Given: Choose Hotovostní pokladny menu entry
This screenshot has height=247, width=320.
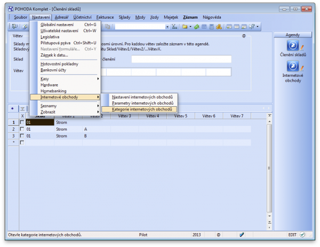Looking at the screenshot, I should pyautogui.click(x=65, y=64).
